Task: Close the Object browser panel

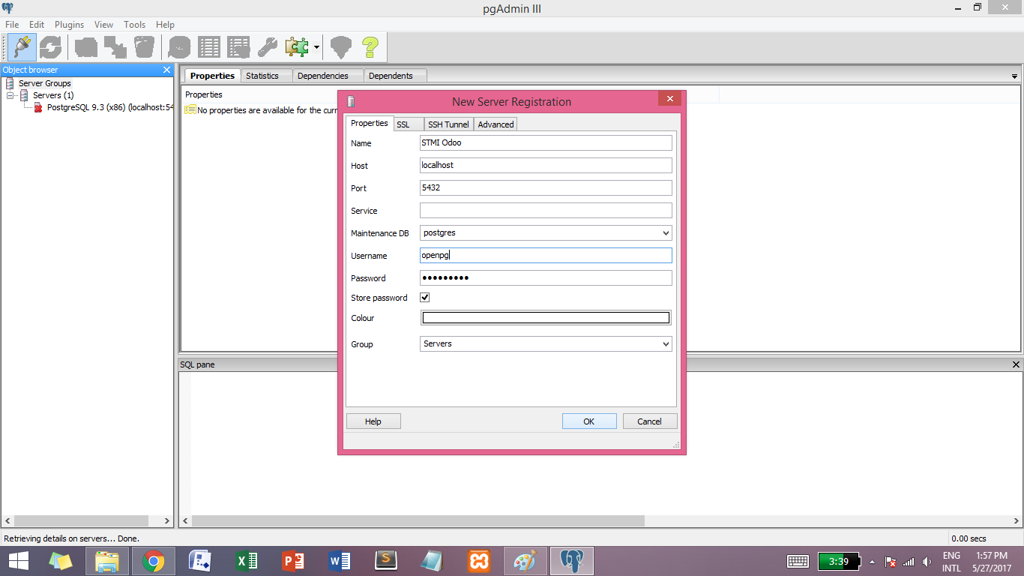Action: point(167,70)
